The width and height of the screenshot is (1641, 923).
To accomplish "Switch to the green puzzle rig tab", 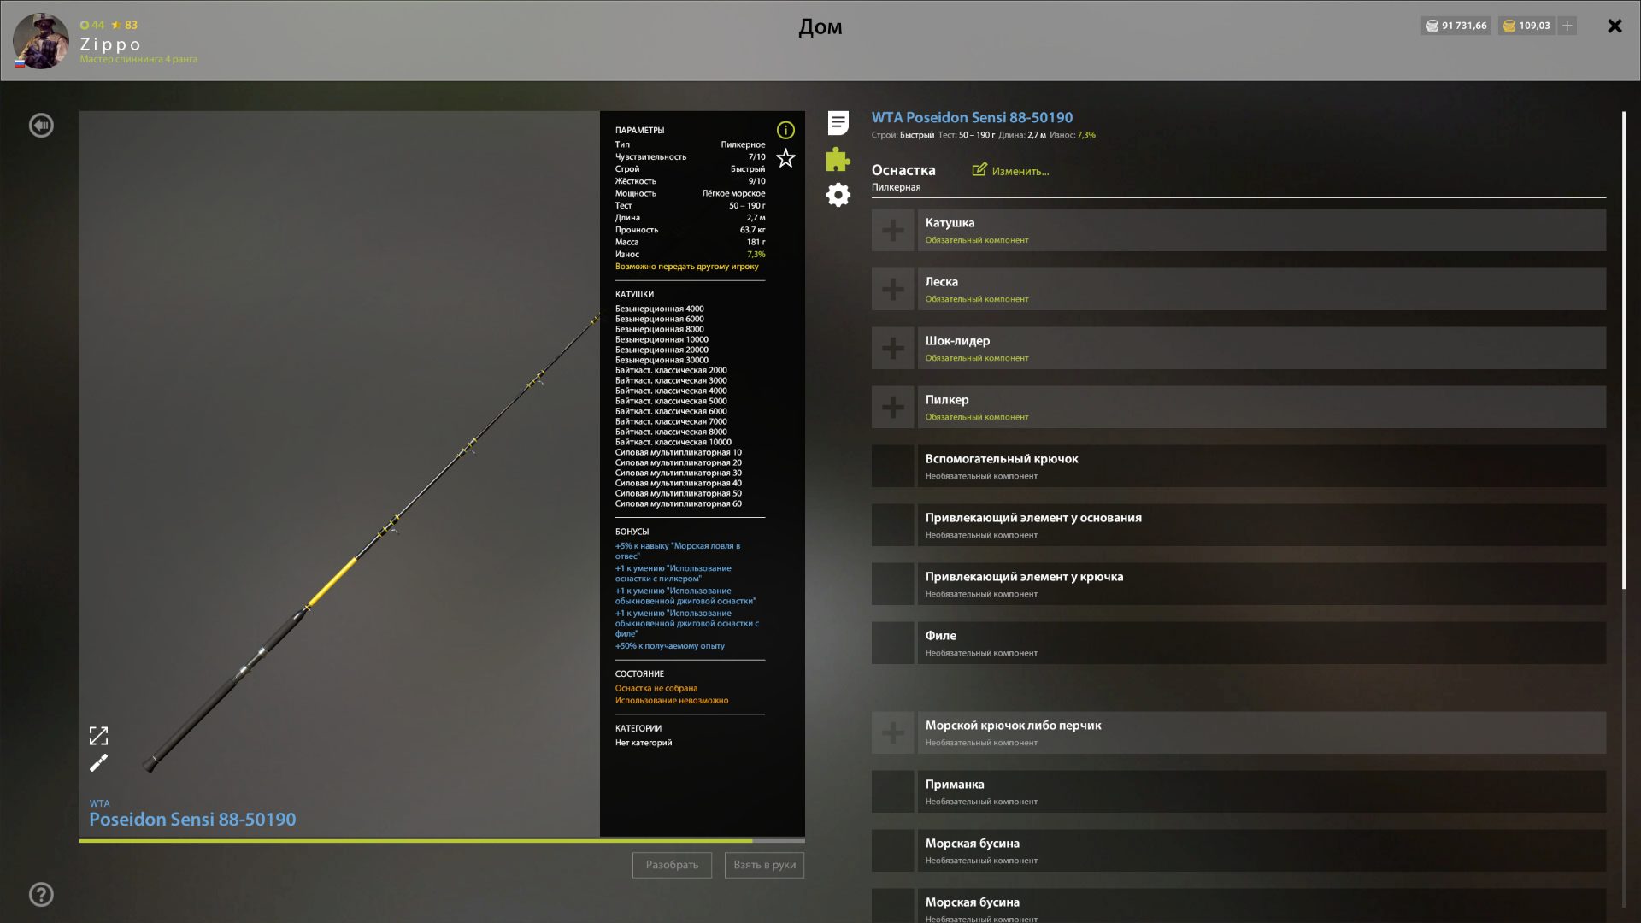I will [x=838, y=159].
